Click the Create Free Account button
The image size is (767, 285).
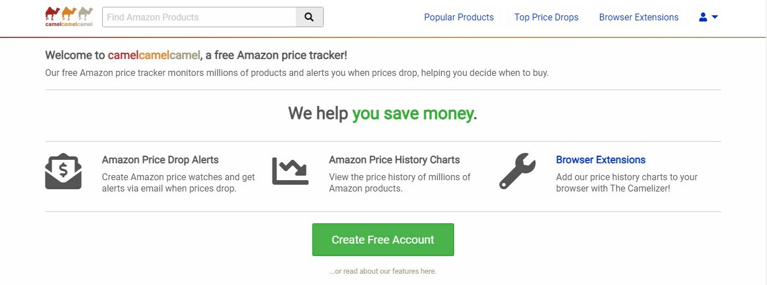383,240
